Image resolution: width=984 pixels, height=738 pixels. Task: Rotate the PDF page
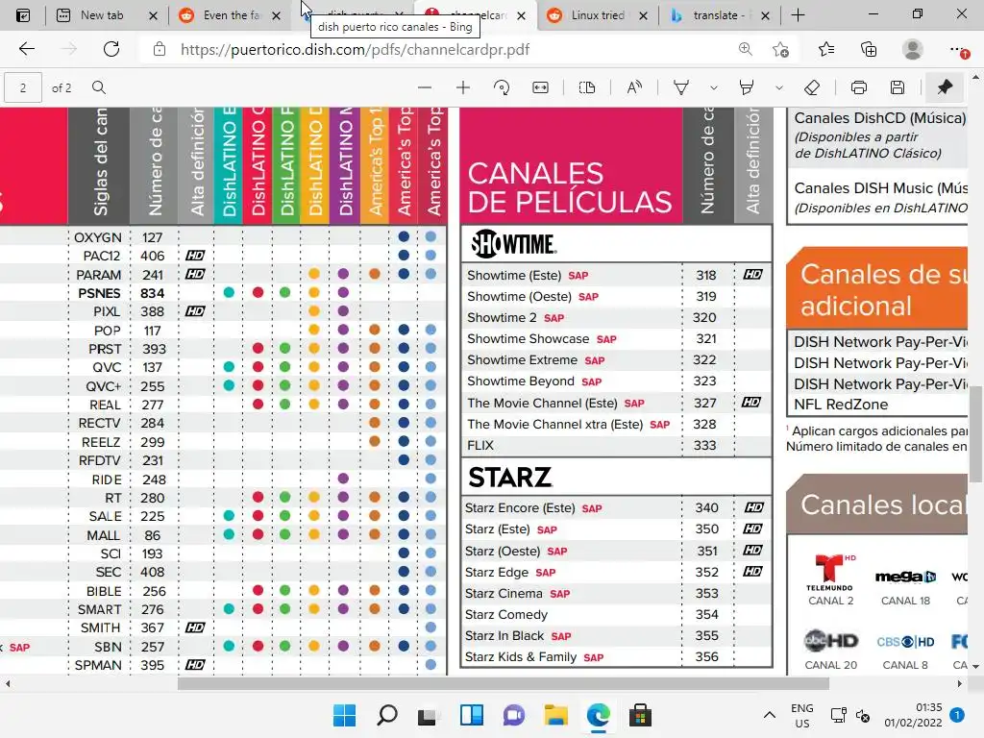(x=502, y=87)
